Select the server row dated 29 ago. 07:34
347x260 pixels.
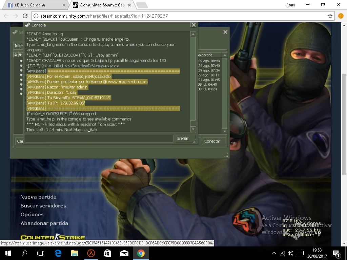209,70
